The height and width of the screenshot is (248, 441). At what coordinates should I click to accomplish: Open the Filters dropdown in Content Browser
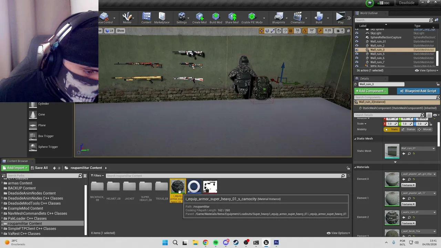(x=98, y=176)
